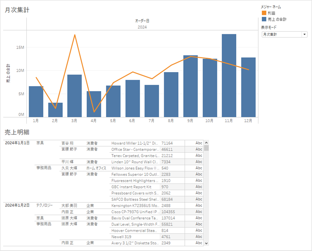Click the sales value 104355

point(168,212)
